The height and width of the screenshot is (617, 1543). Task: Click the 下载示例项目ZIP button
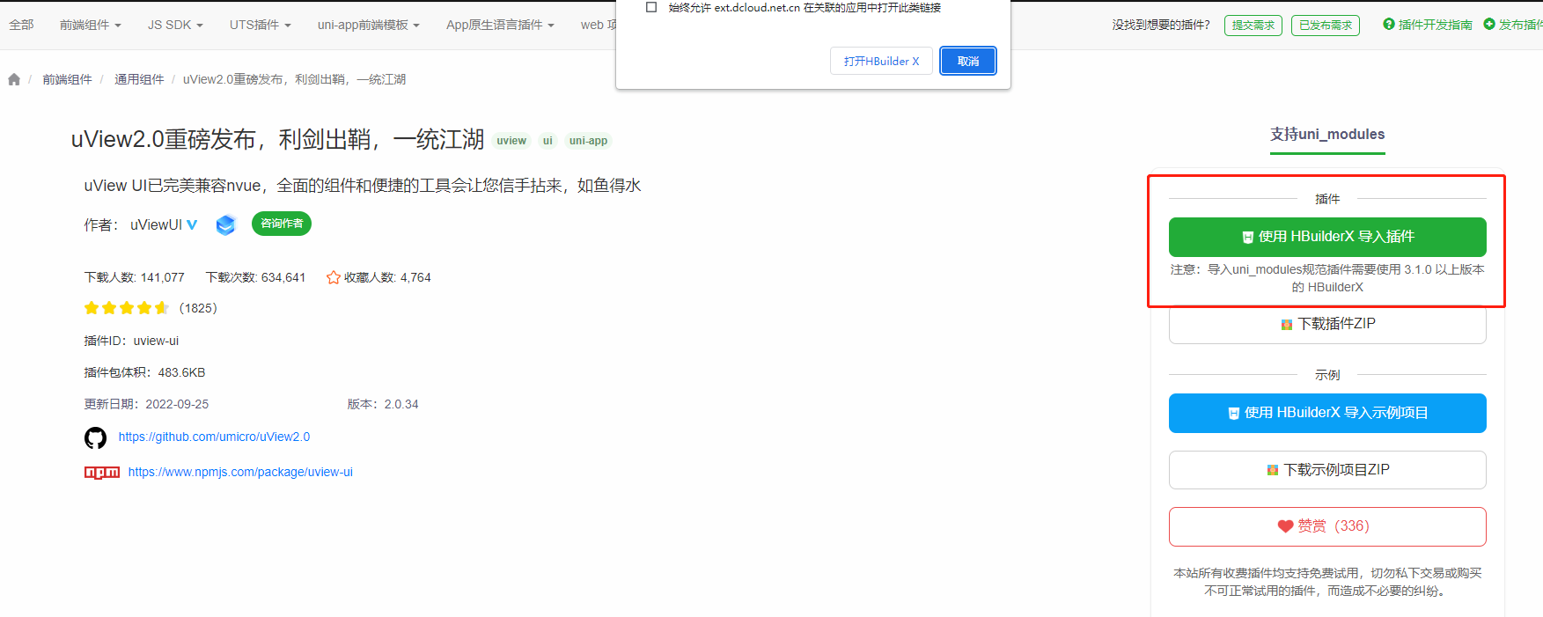[x=1327, y=470]
